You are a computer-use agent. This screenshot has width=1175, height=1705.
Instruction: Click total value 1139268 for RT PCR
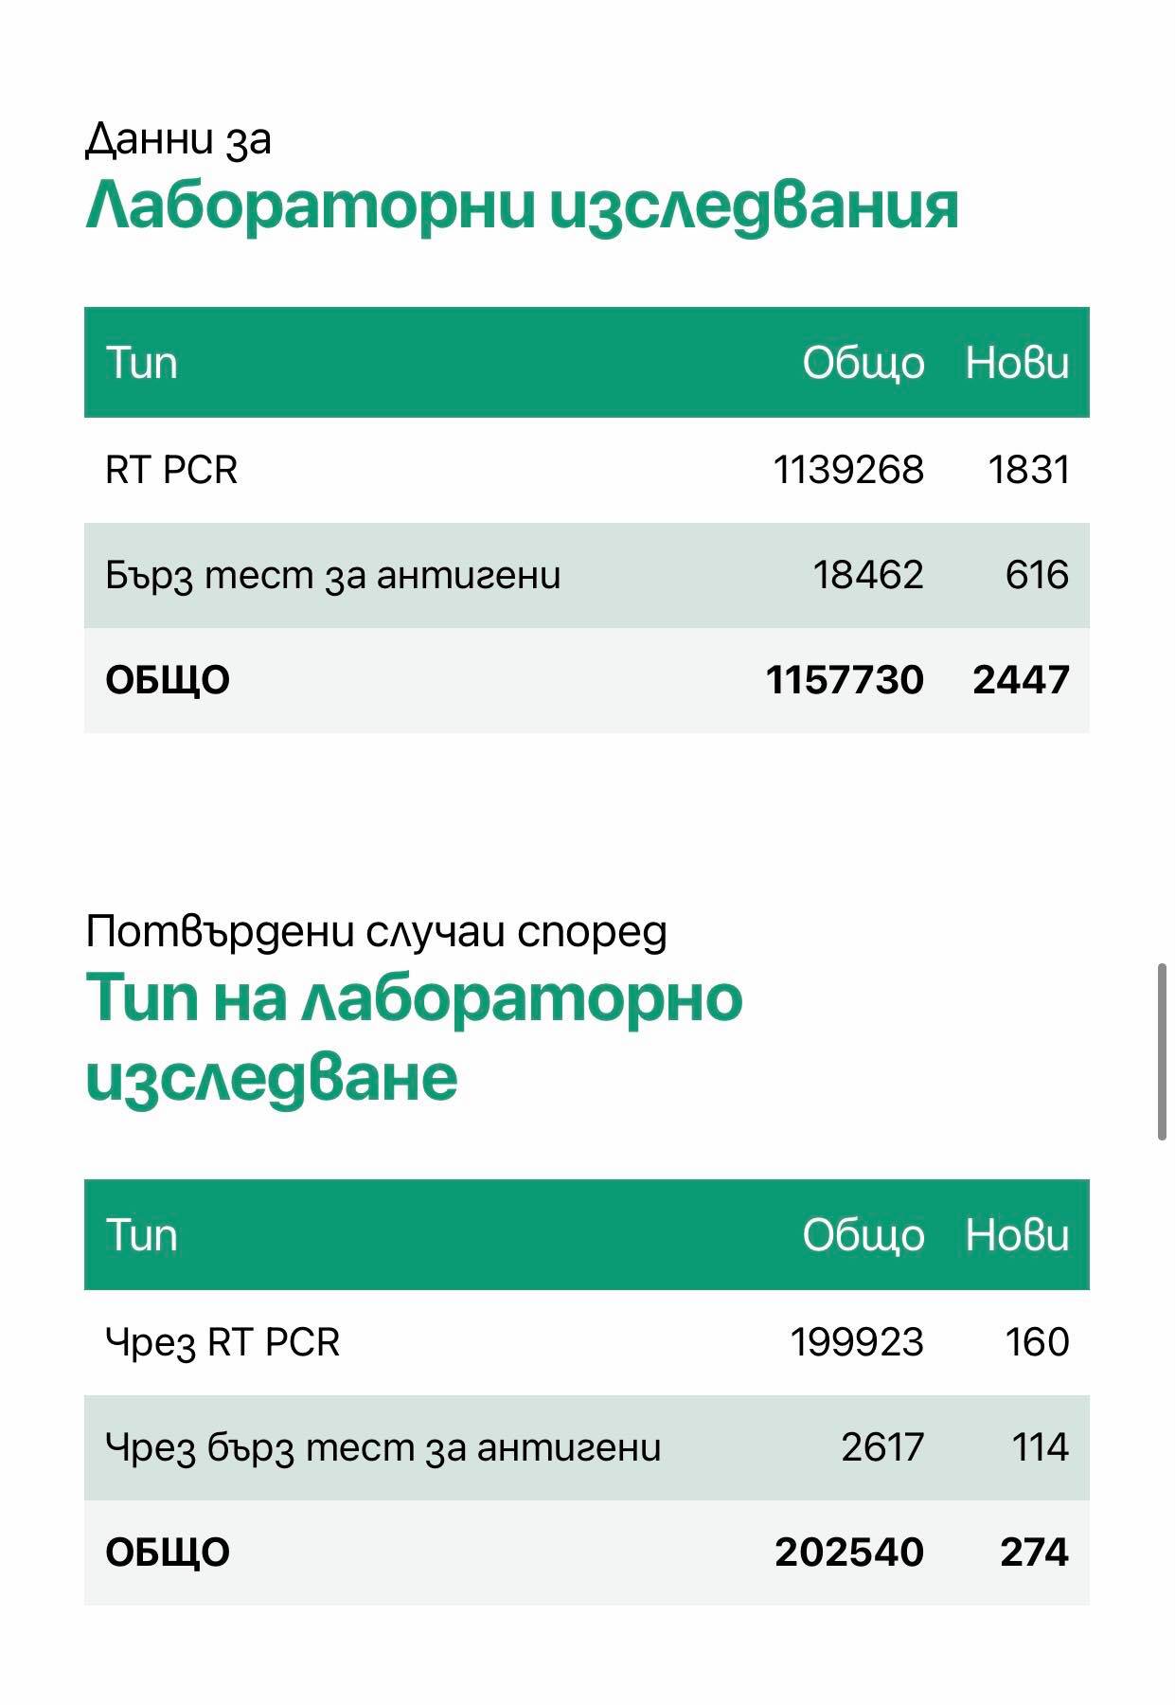[x=848, y=470]
